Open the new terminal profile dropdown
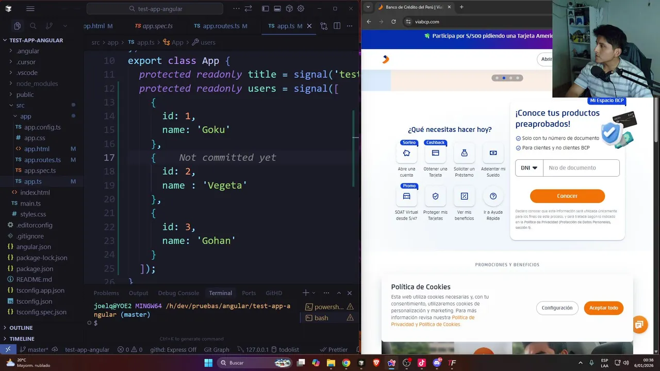The height and width of the screenshot is (371, 660). pos(313,293)
